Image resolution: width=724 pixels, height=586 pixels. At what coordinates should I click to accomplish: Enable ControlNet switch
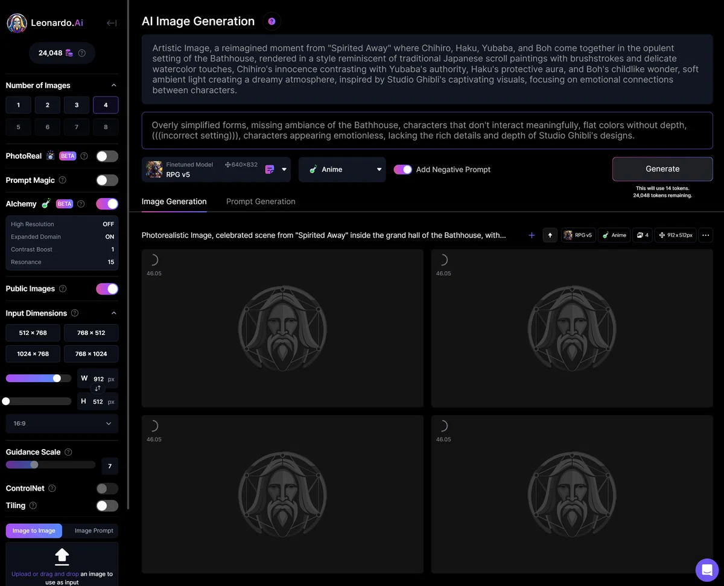[x=107, y=488]
